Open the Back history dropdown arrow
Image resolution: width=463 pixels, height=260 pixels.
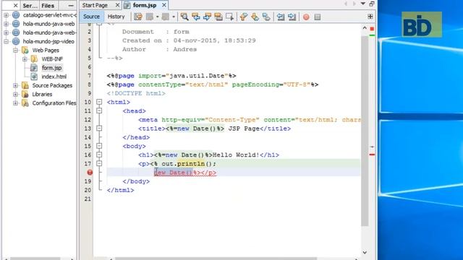[158, 17]
